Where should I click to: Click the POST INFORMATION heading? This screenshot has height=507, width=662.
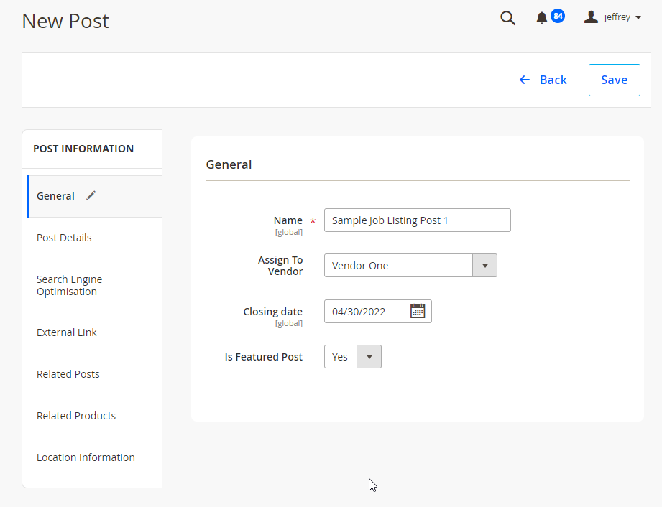[83, 149]
